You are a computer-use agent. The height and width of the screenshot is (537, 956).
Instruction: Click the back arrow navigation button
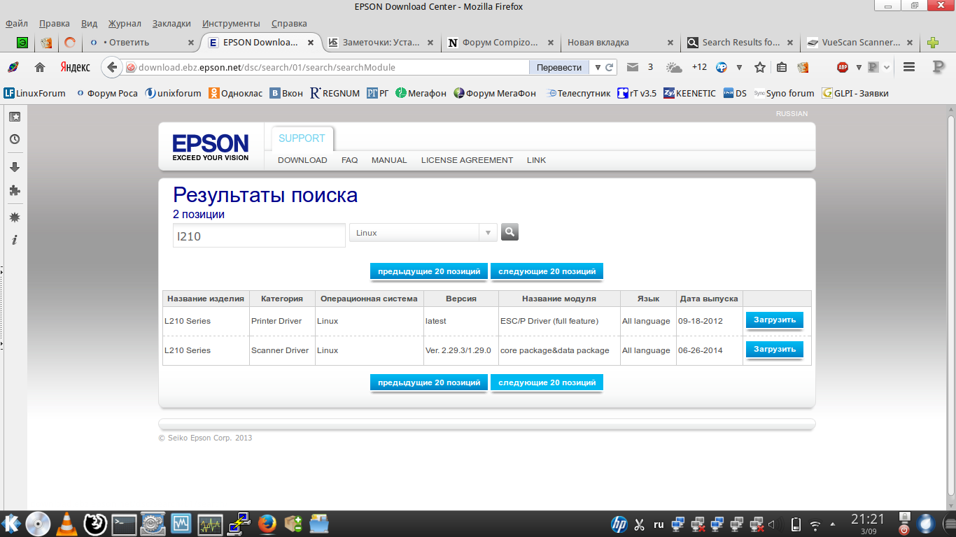111,68
